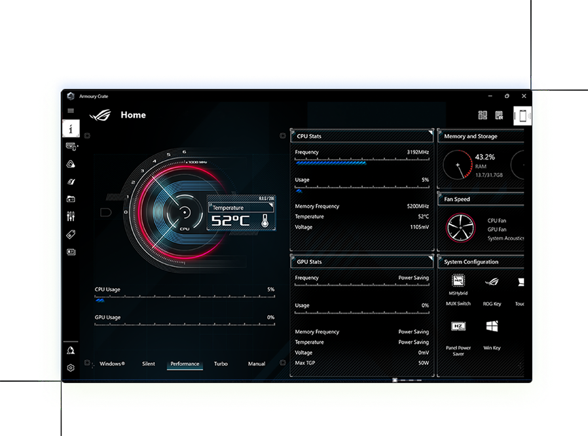Screen dimensions: 588x436
Task: Click the Fan Speed panel header
Action: pos(481,199)
